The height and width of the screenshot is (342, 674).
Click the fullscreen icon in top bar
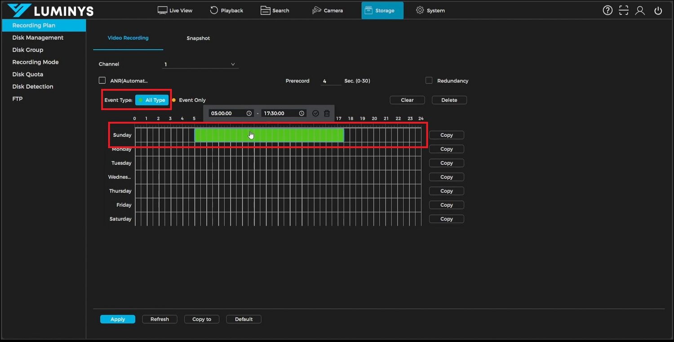(624, 10)
